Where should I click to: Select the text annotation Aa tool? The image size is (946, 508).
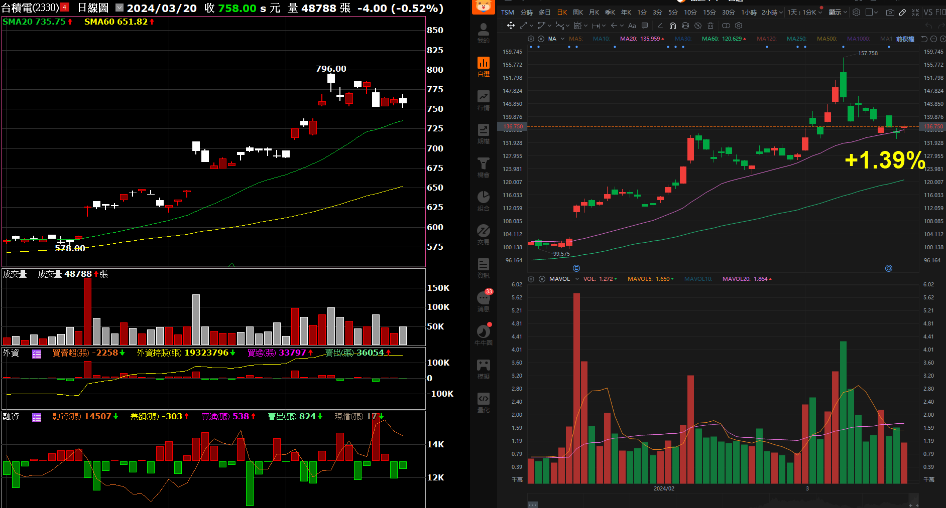632,26
